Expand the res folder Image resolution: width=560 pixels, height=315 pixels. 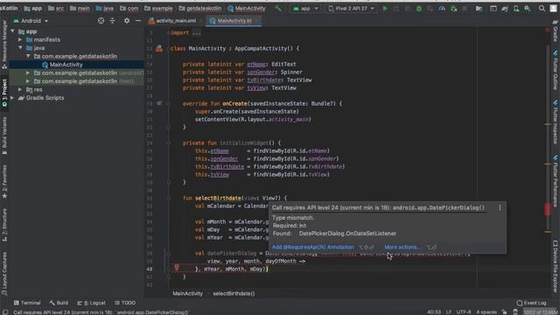(x=21, y=89)
